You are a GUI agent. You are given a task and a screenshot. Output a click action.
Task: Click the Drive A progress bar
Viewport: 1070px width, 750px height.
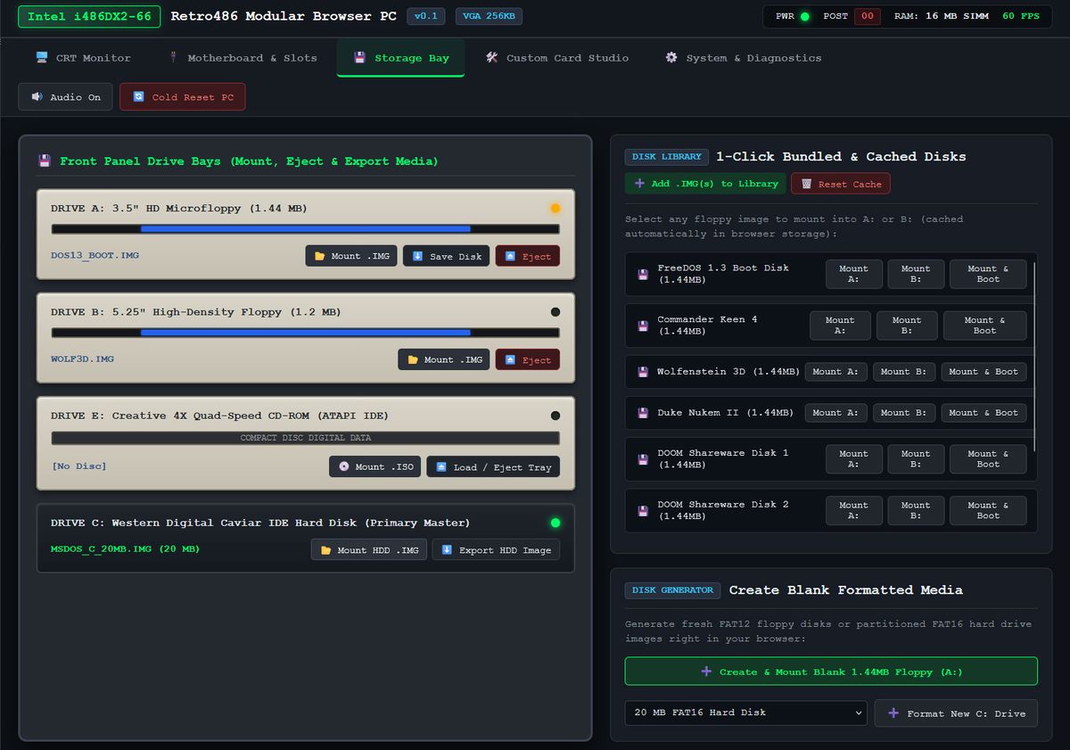[306, 229]
